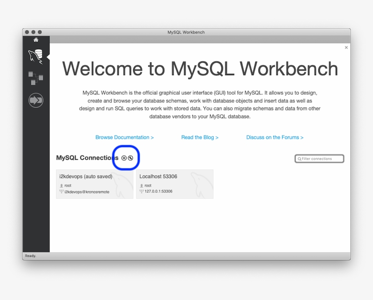
Task: Click the Ready status bar text
Action: coord(30,255)
